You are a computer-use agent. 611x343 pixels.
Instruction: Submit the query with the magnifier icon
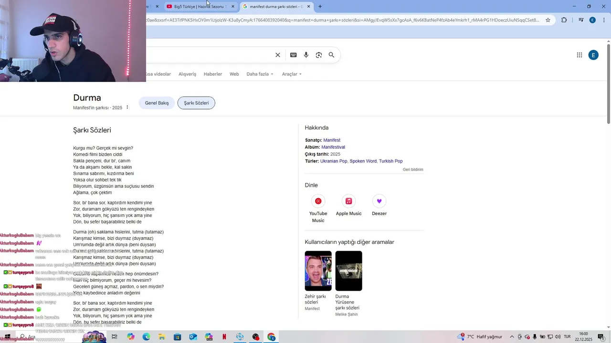pyautogui.click(x=331, y=55)
